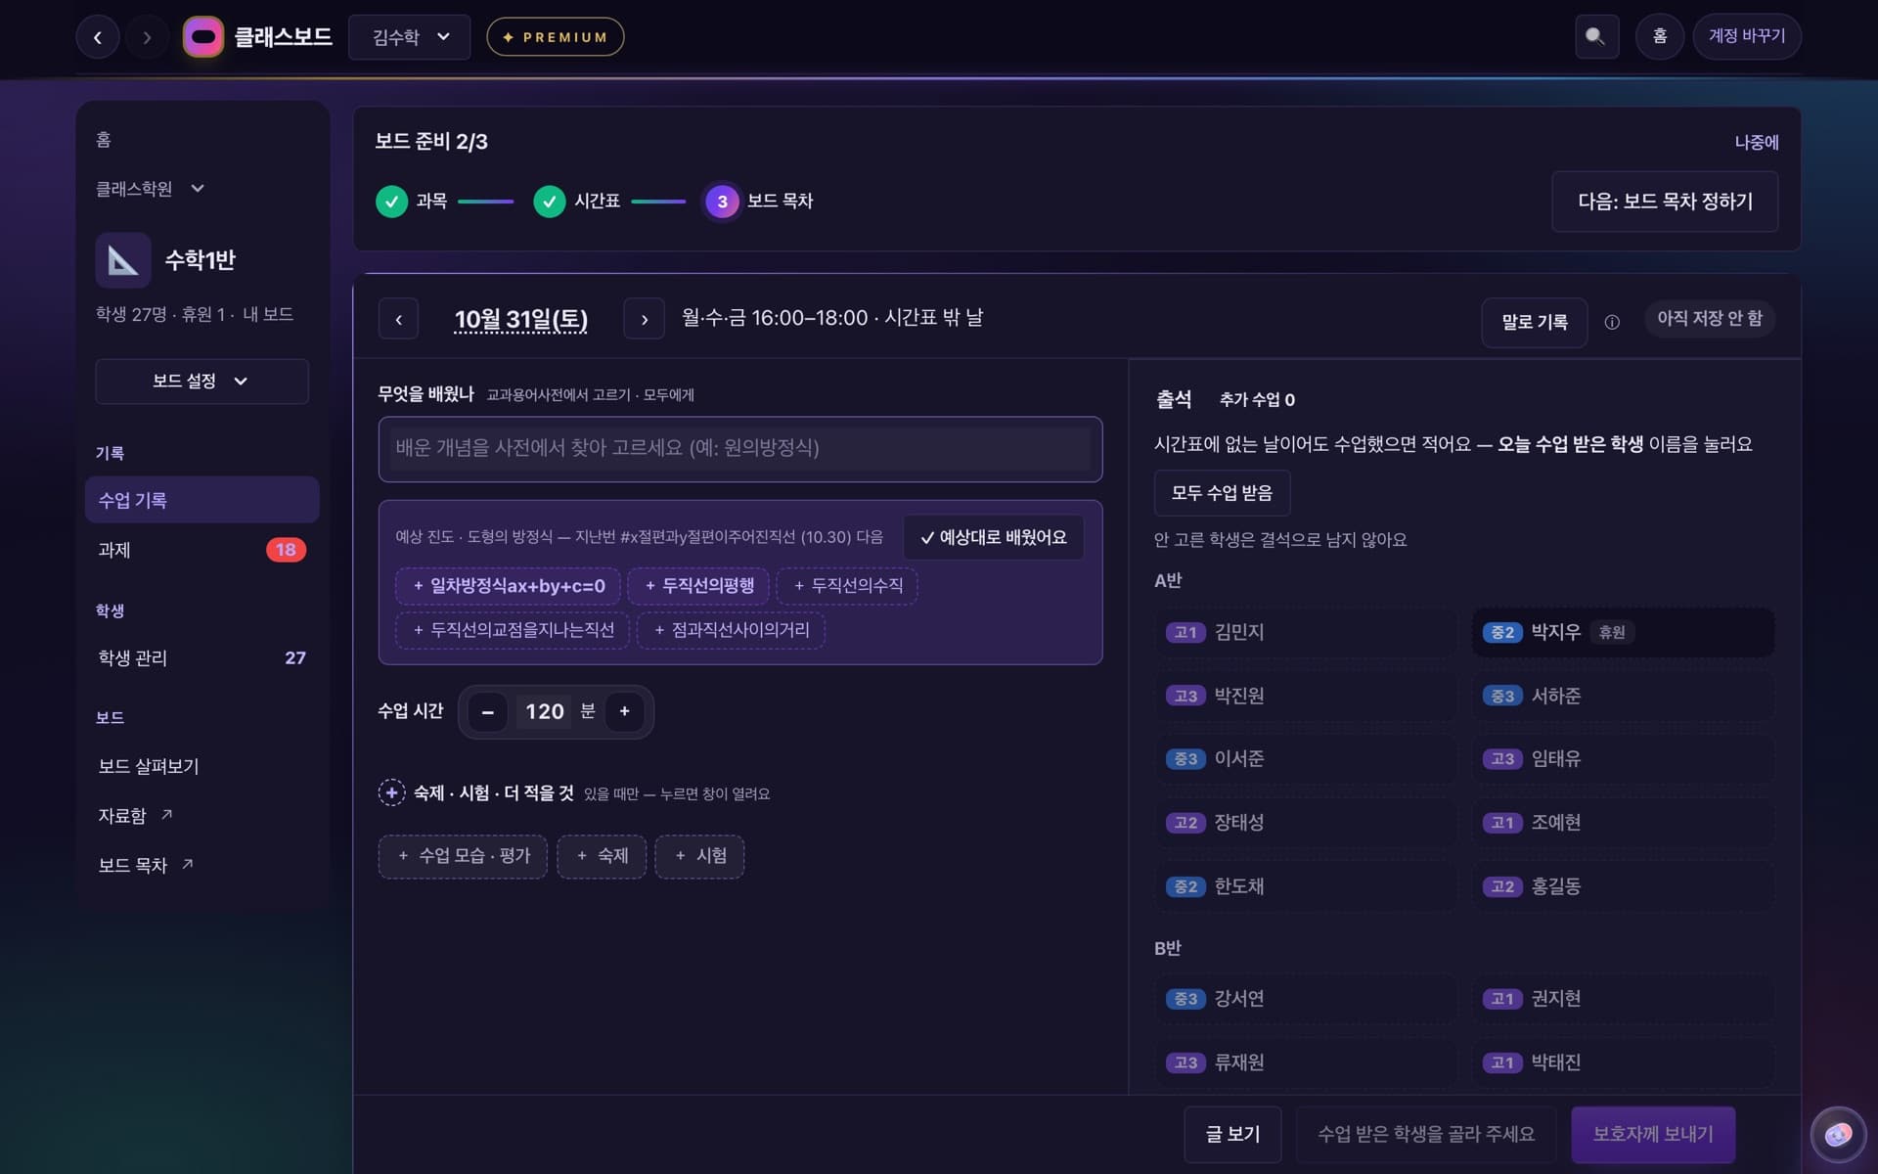Open the 김수학 account dropdown

tap(410, 37)
